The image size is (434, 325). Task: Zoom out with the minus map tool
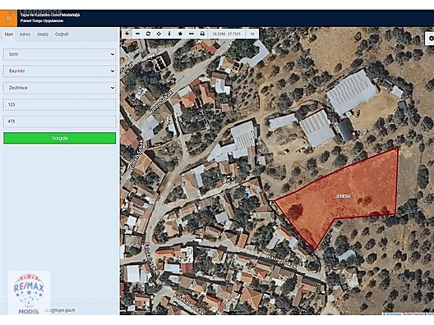(x=137, y=34)
